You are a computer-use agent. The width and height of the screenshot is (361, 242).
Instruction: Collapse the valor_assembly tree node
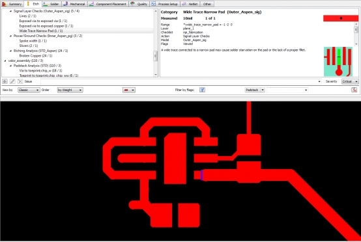[5, 60]
